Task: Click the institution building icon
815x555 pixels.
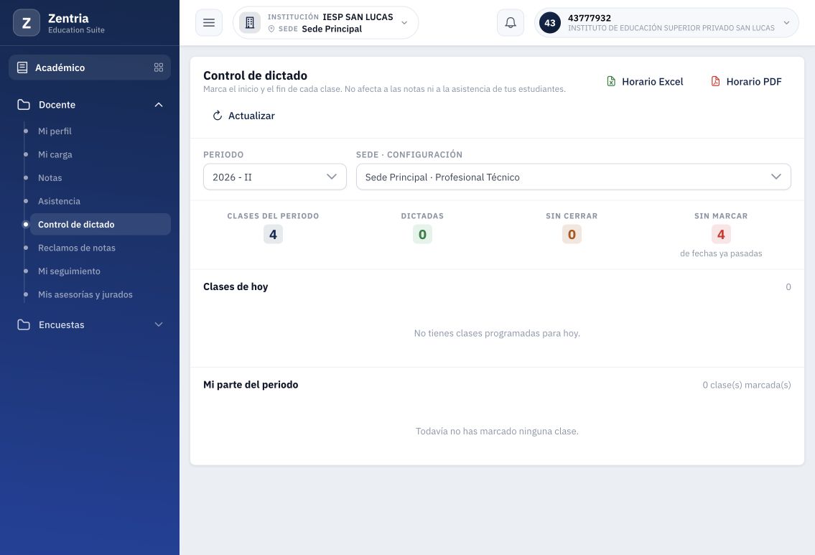Action: pos(249,23)
